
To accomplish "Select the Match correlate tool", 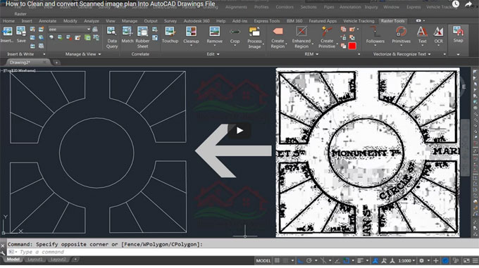I will 127,34.
